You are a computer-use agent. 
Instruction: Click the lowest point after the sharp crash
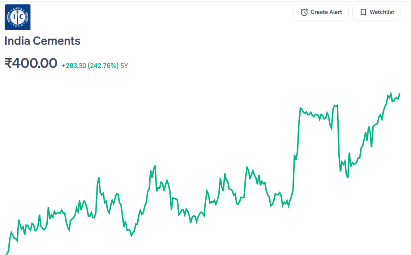(348, 177)
